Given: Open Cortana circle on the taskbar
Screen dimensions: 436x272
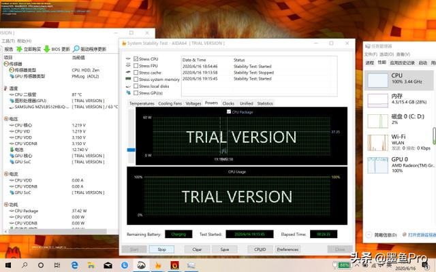Looking at the screenshot, I should coord(41,265).
